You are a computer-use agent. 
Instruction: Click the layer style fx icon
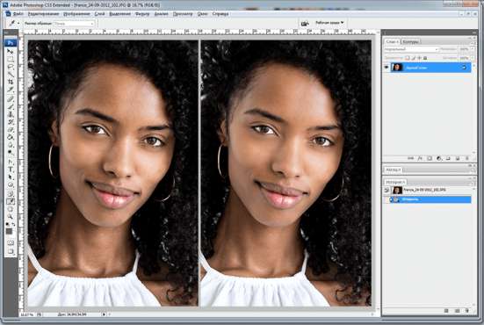point(420,158)
